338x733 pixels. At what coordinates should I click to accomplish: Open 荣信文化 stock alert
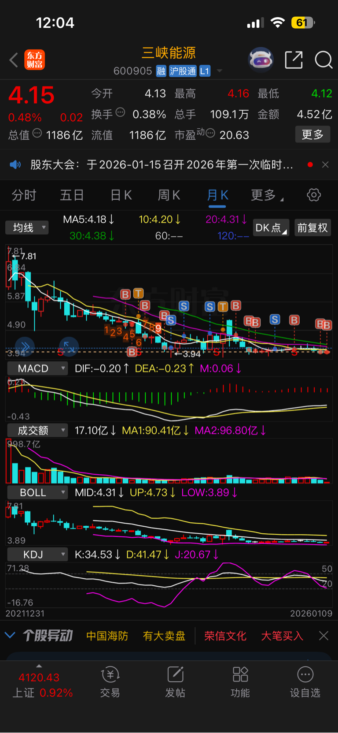(x=225, y=636)
